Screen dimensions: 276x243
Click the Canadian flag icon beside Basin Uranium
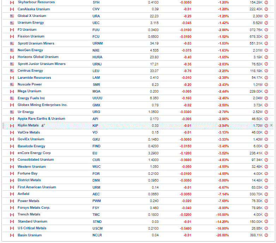click(12, 235)
